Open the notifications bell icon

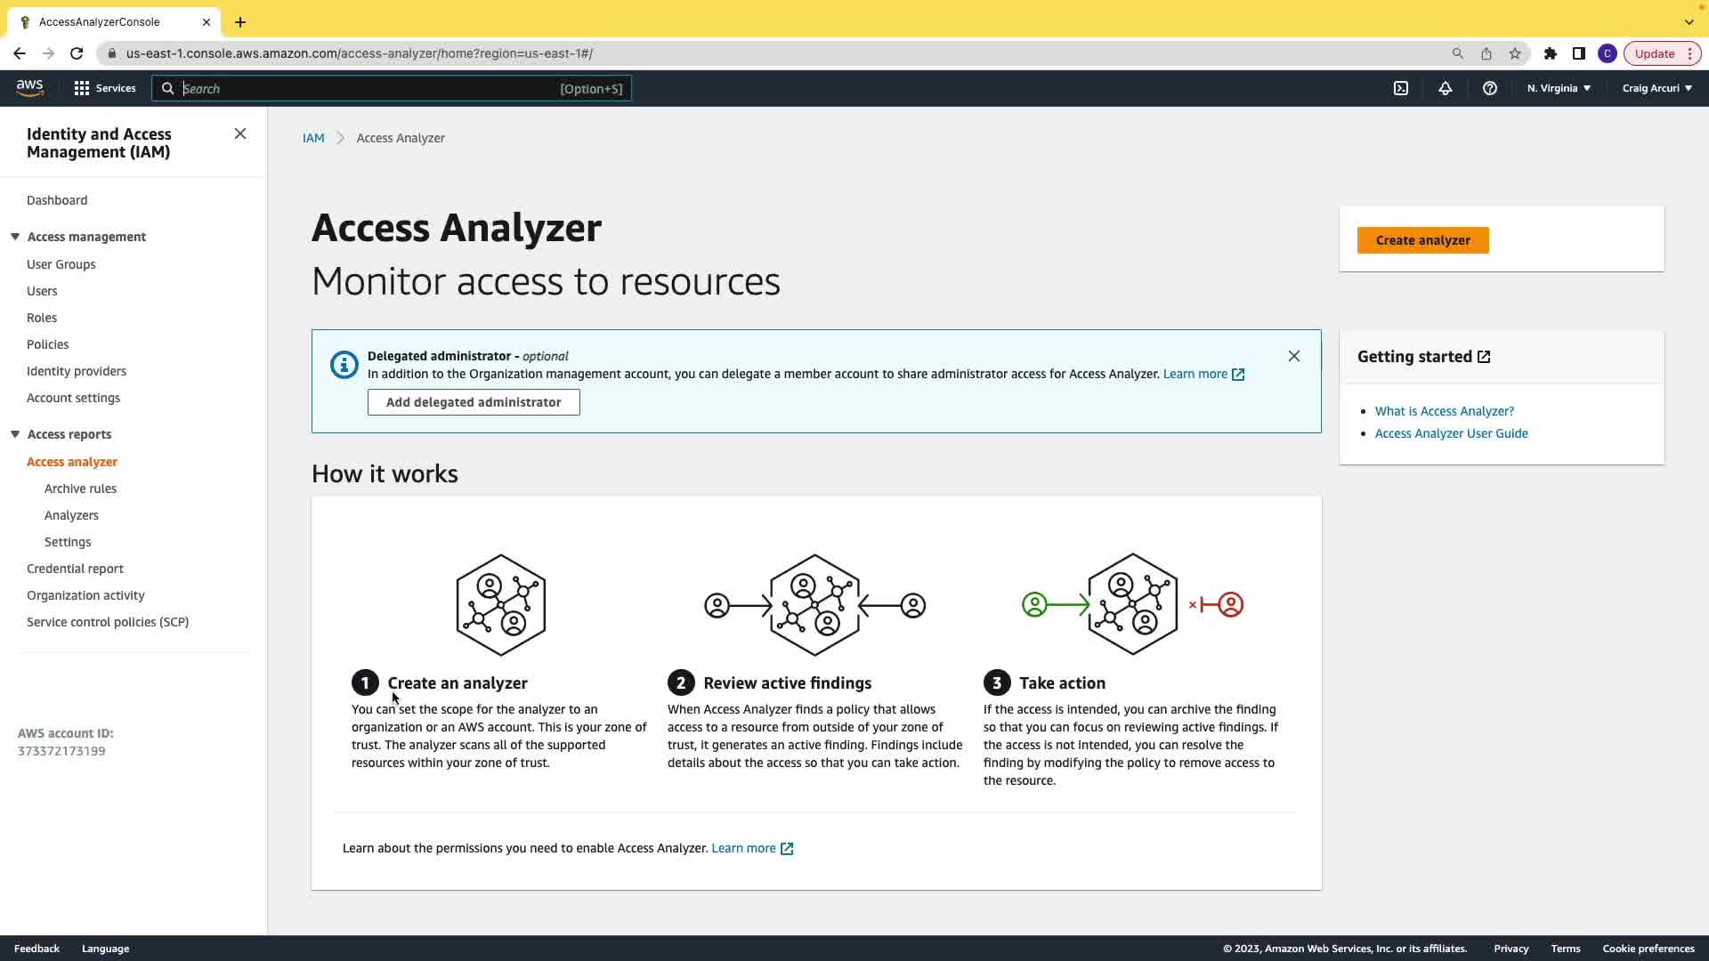(1446, 88)
